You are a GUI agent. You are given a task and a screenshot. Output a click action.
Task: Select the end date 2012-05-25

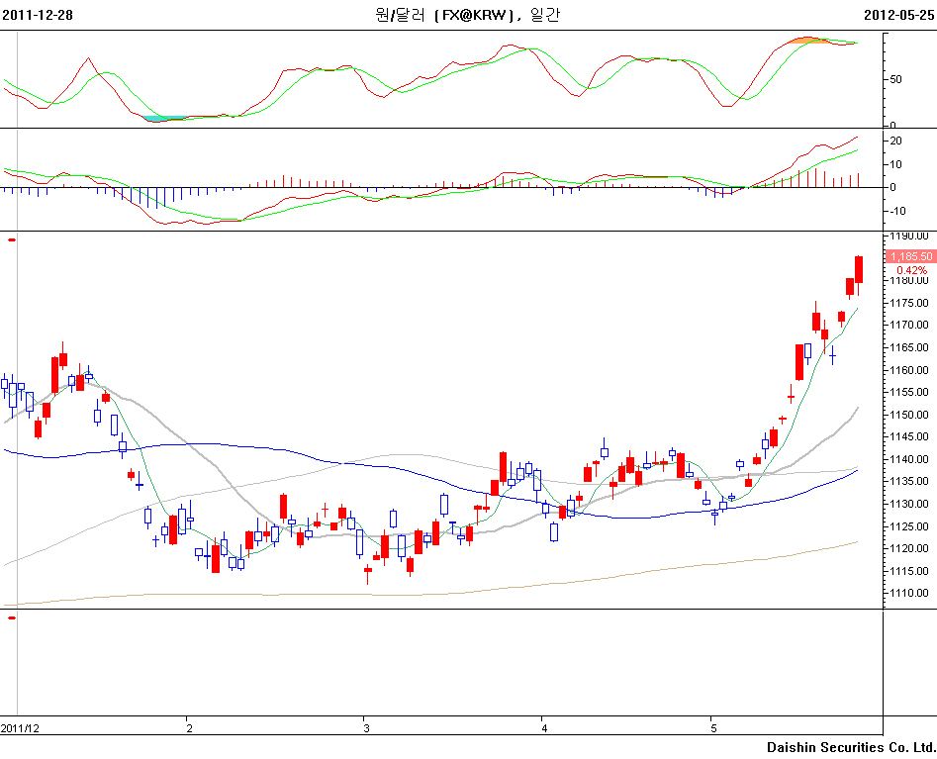[898, 15]
